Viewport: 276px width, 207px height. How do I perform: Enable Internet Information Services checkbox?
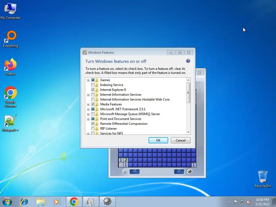(93, 95)
